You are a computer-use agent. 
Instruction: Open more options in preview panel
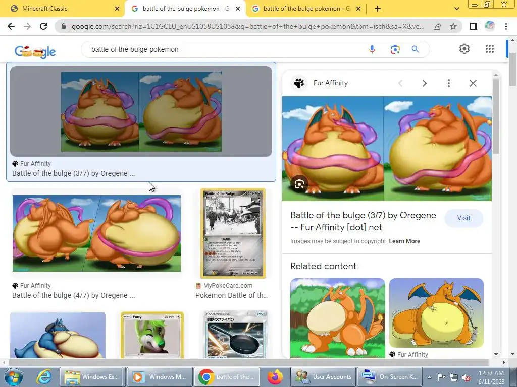(448, 83)
